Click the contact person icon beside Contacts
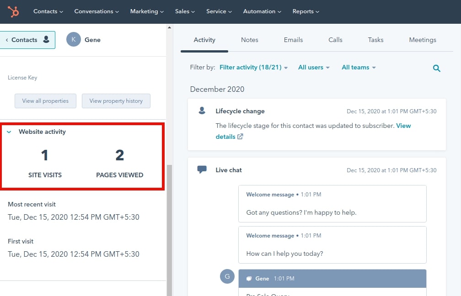 [x=47, y=40]
